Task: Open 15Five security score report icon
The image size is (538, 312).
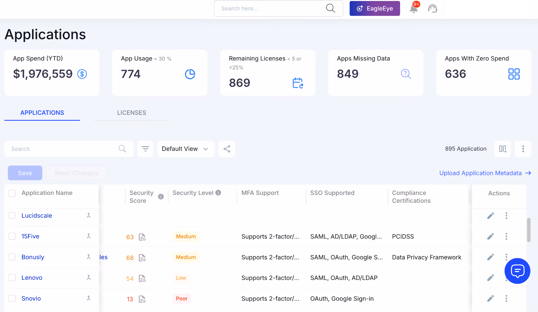Action: click(142, 237)
